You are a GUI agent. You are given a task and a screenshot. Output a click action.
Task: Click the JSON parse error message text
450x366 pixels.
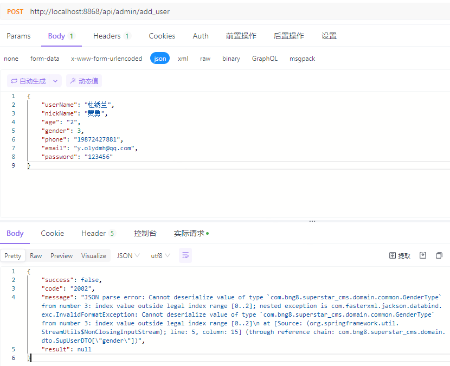243,319
